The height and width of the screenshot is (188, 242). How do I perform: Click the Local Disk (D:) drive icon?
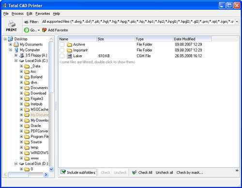point(21,164)
